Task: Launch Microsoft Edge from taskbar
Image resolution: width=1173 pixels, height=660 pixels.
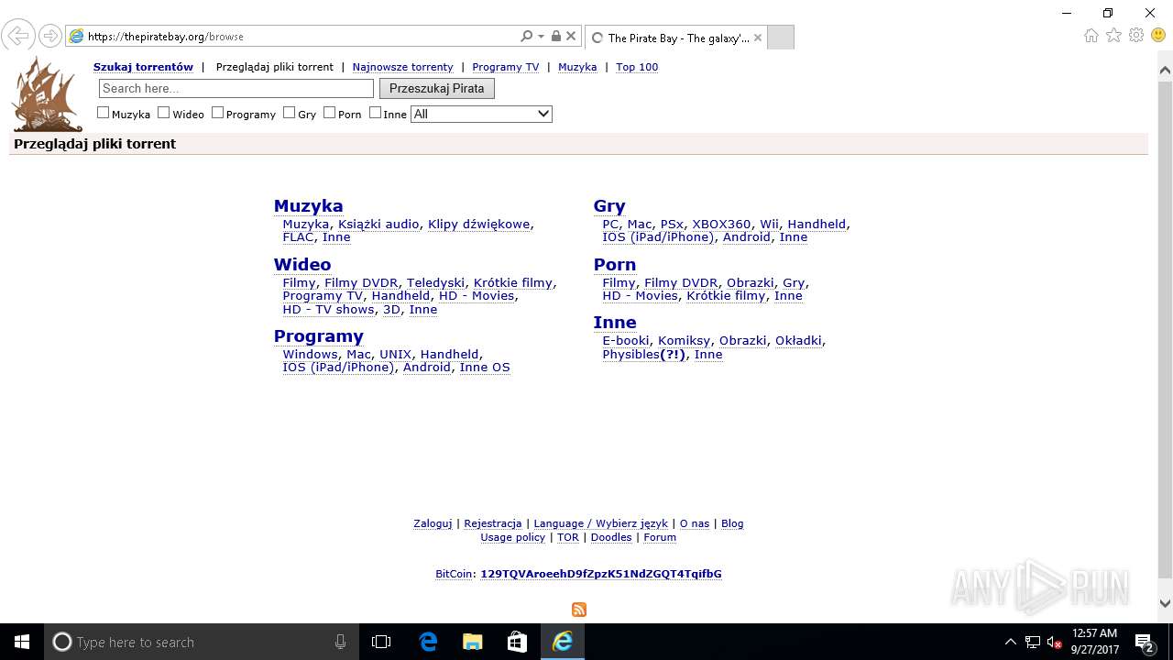Action: click(428, 642)
